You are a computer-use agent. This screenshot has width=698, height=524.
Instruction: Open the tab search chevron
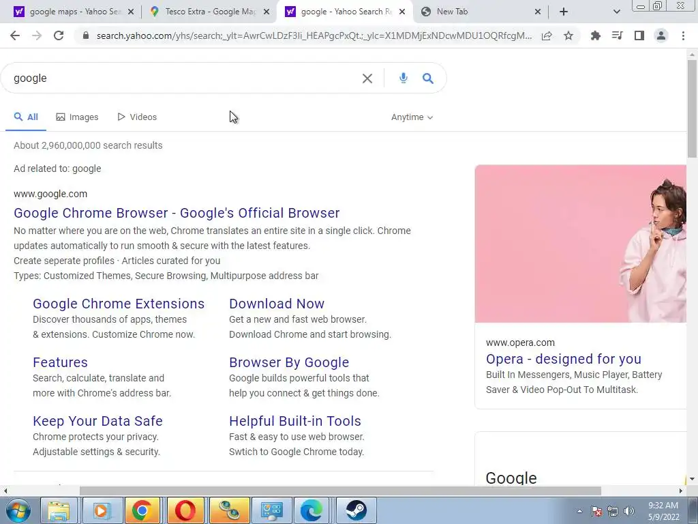click(616, 12)
